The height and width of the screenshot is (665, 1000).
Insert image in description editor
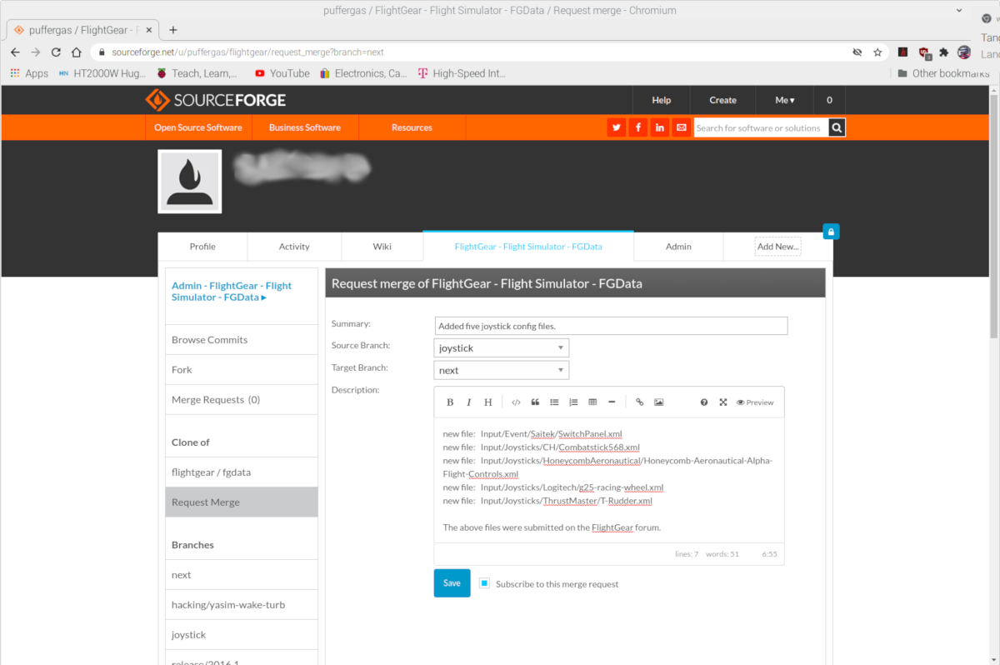tap(659, 402)
